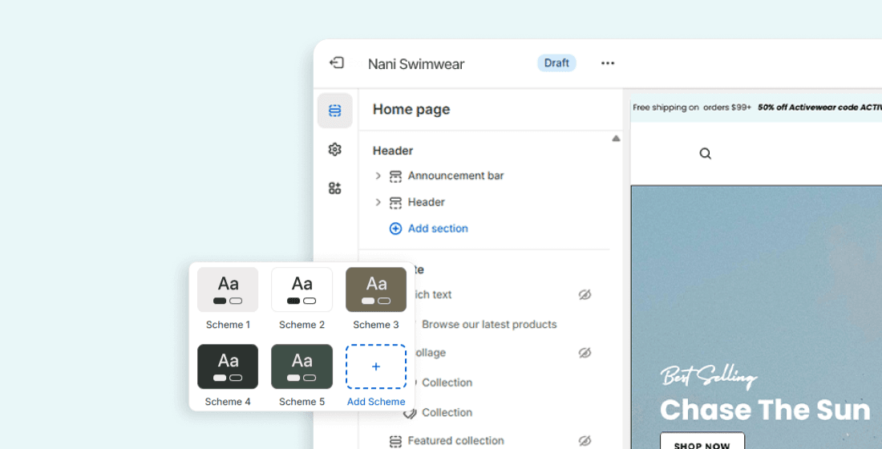
Task: Select the Scheme 1 color swatch
Action: click(x=228, y=289)
